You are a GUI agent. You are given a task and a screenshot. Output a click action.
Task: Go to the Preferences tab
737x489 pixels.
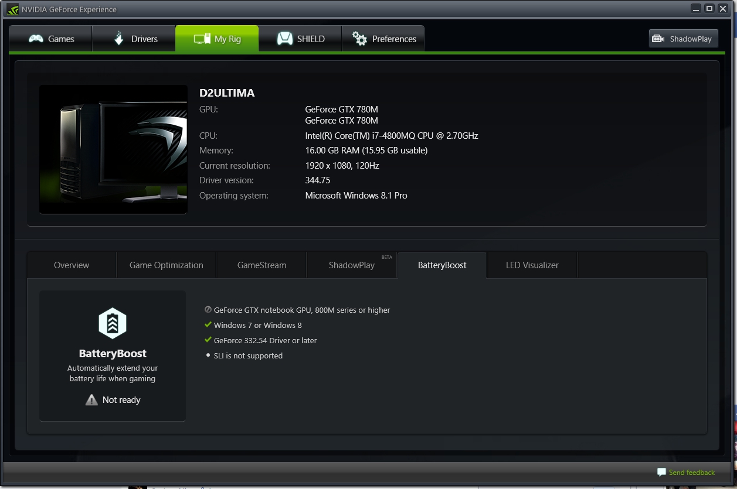383,39
